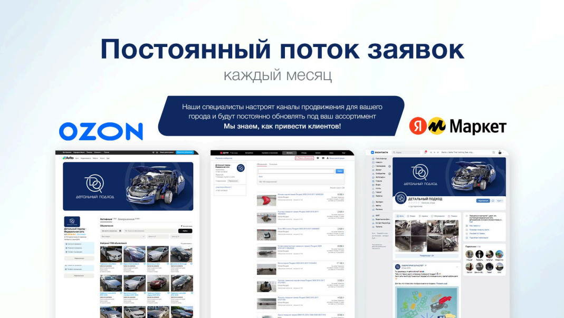Click the Drom listing search field

point(295,171)
